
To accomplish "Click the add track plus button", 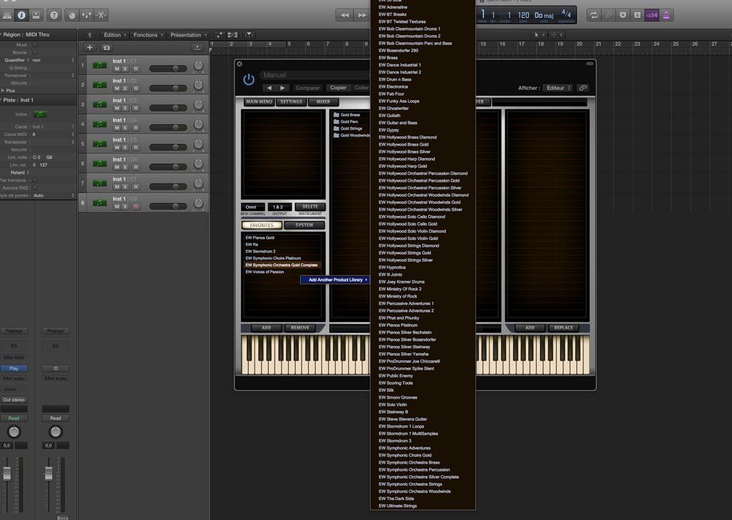I will coord(89,48).
